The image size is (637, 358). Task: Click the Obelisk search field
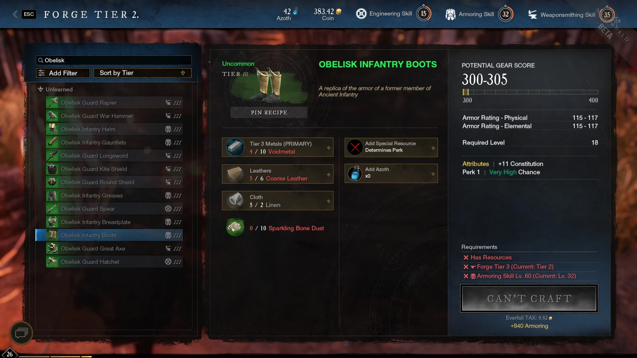click(x=114, y=60)
